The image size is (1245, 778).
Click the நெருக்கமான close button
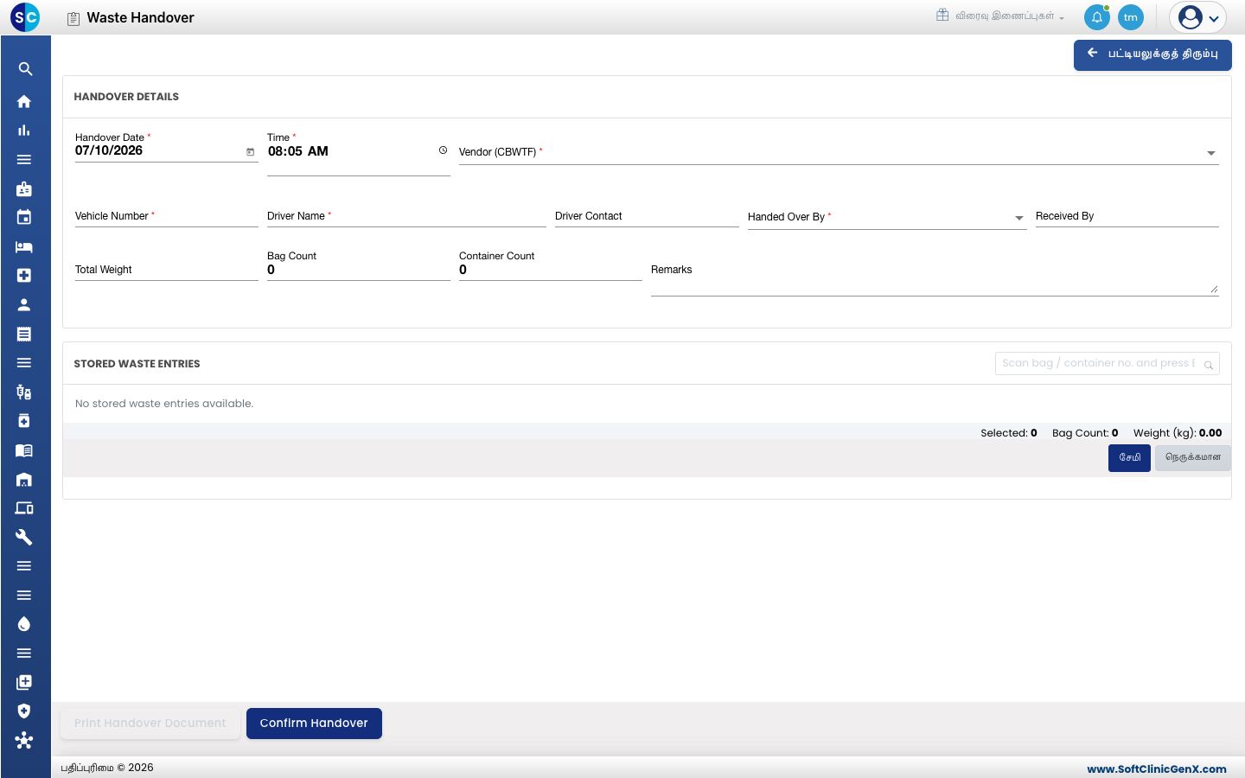click(x=1193, y=458)
